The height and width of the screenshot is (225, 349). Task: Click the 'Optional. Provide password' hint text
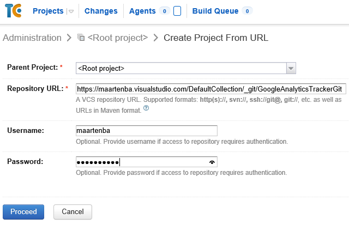pyautogui.click(x=182, y=173)
